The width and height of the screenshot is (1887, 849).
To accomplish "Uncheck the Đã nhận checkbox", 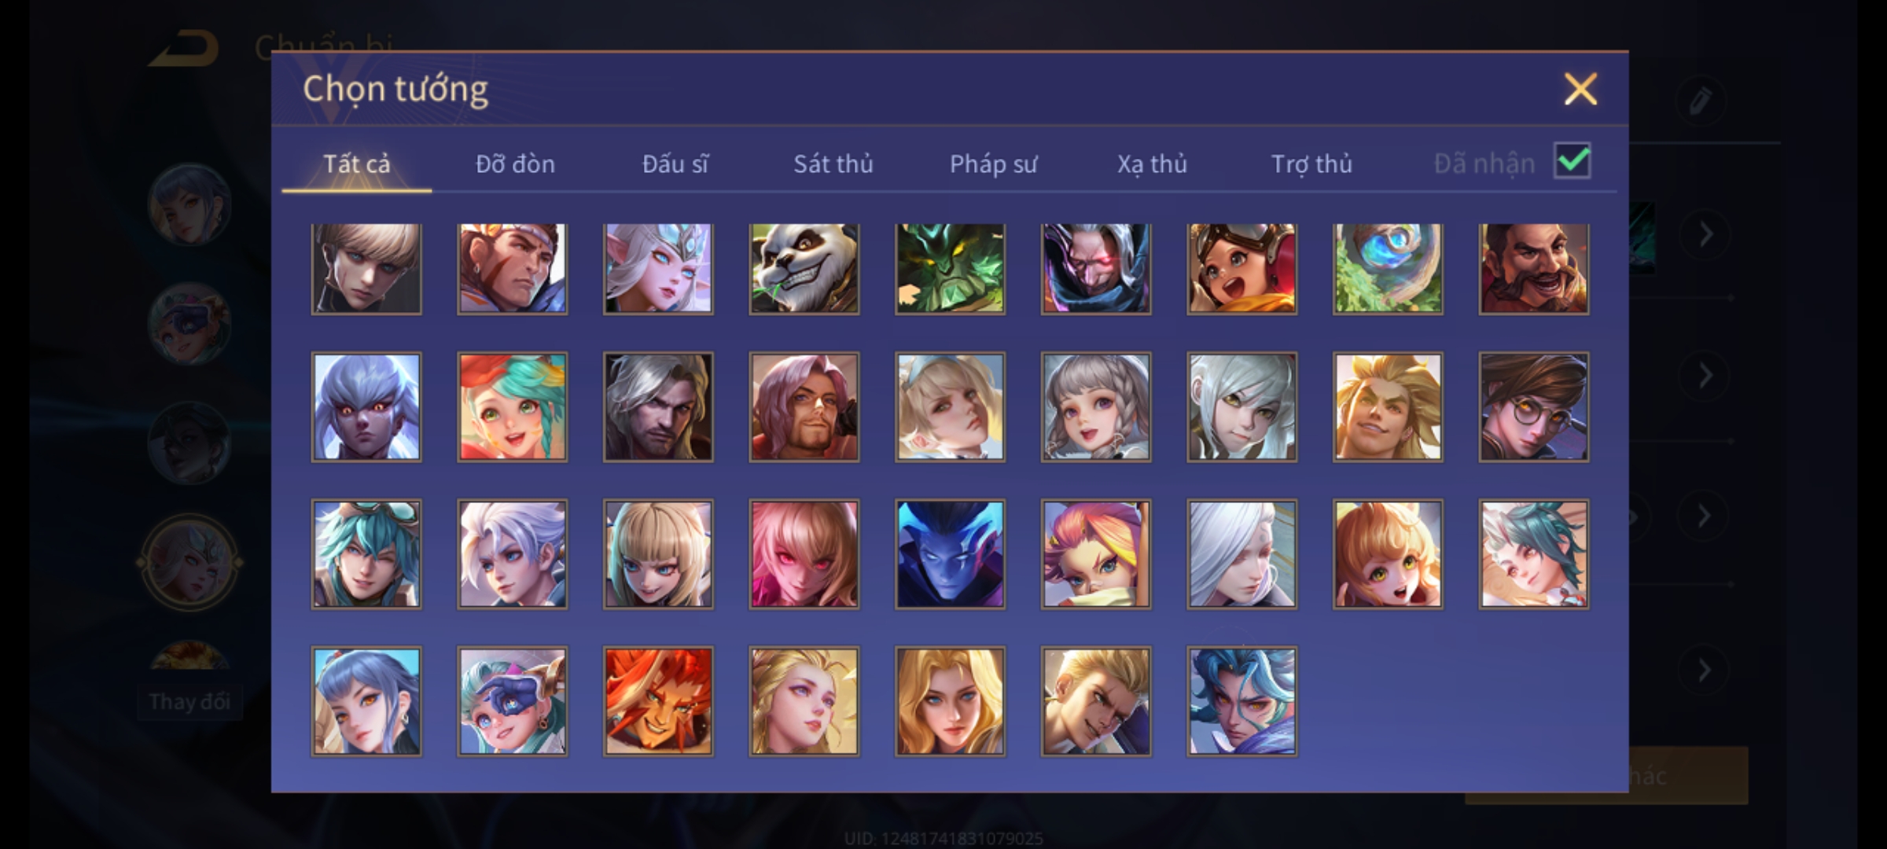I will pos(1572,161).
